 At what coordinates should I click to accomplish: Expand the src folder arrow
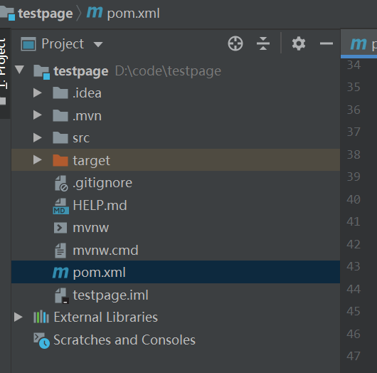click(x=37, y=137)
